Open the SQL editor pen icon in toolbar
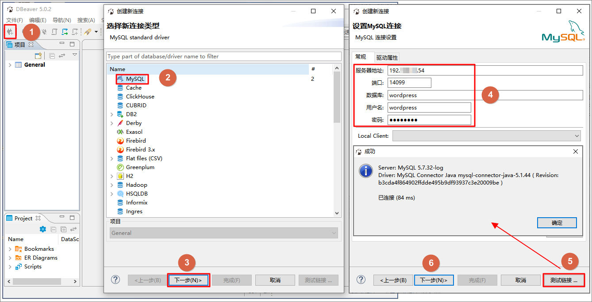The width and height of the screenshot is (592, 302). (x=88, y=32)
